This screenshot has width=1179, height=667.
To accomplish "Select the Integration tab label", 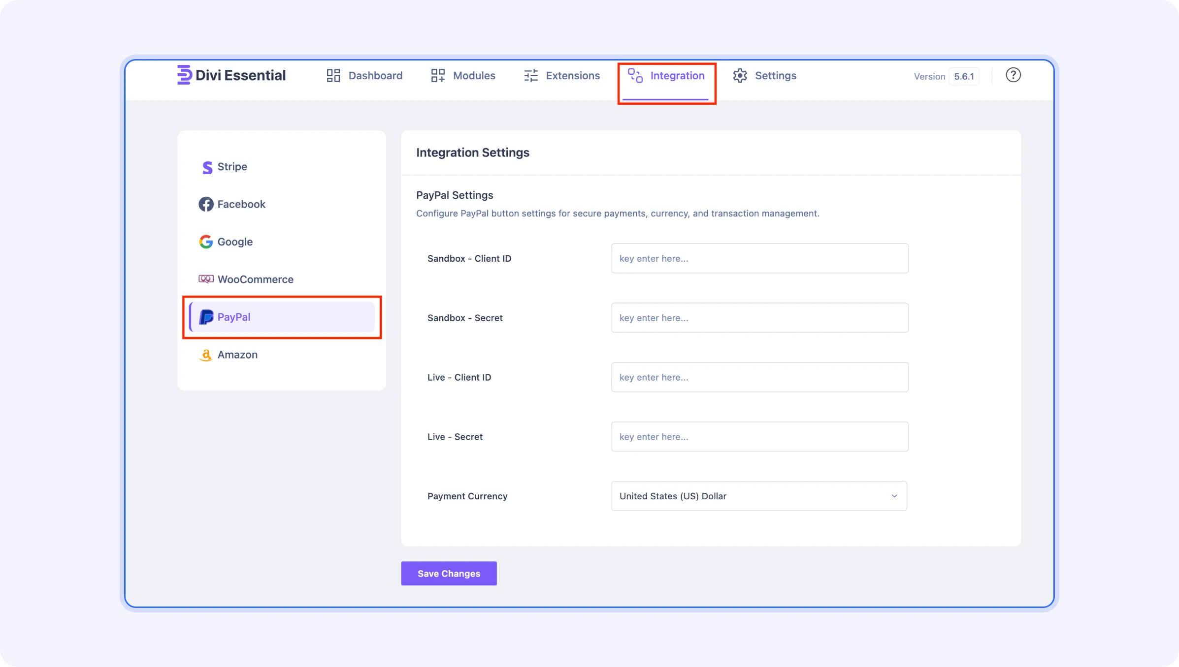I will tap(677, 75).
